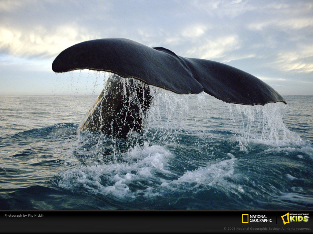Click the whale tail photograph
Screen dimensions: 313x234
coord(156,105)
